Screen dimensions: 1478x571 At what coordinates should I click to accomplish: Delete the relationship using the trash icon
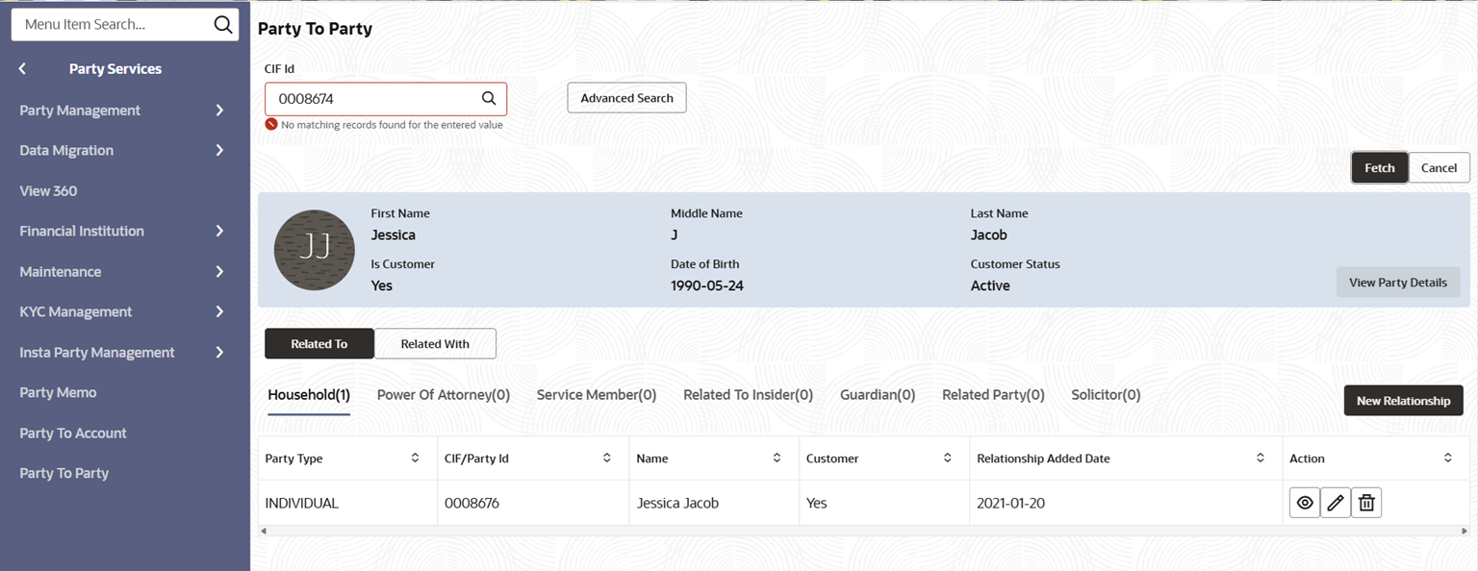point(1366,503)
